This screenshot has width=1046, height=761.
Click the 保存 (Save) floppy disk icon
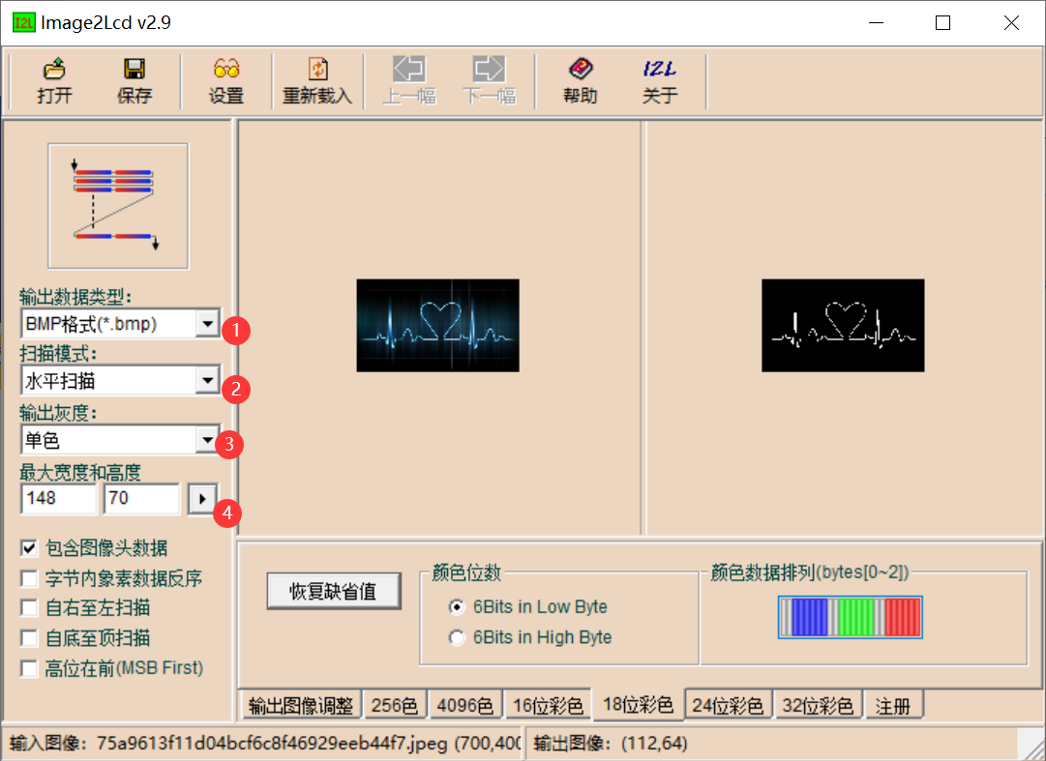point(134,69)
